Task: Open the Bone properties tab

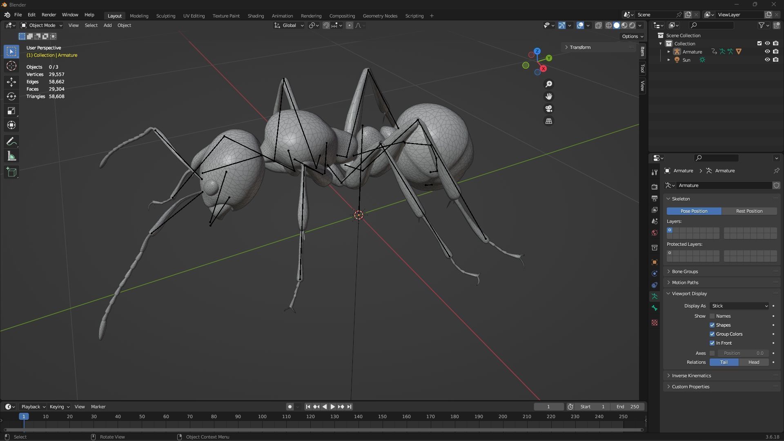Action: pos(655,308)
